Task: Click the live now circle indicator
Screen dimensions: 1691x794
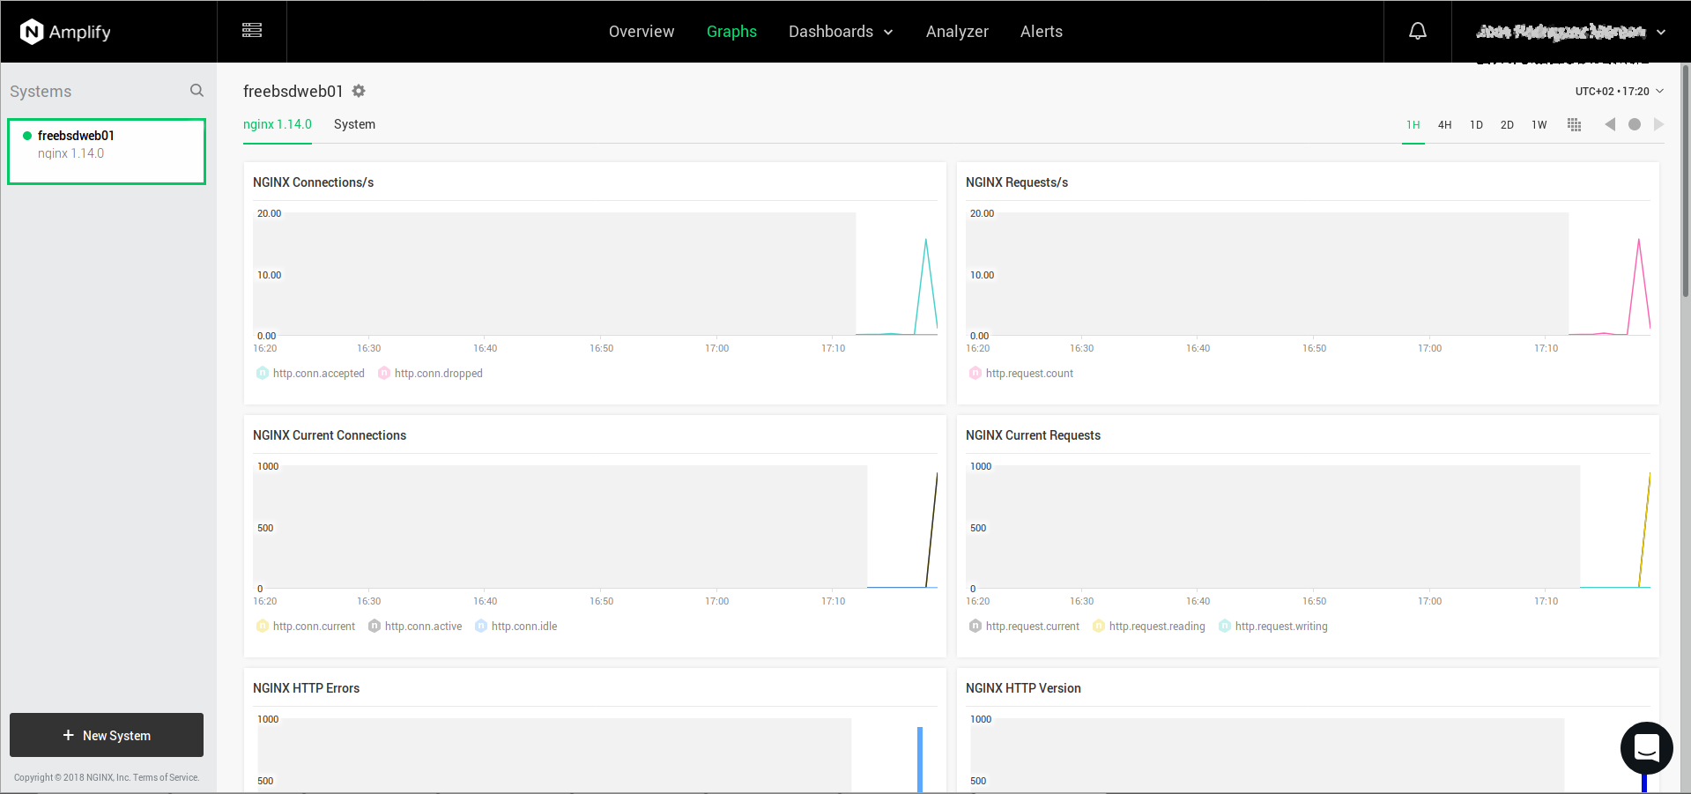Action: (x=1635, y=125)
